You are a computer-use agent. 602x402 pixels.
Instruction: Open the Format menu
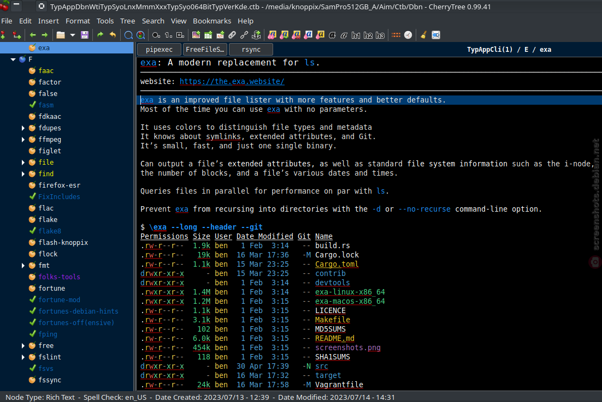click(78, 21)
